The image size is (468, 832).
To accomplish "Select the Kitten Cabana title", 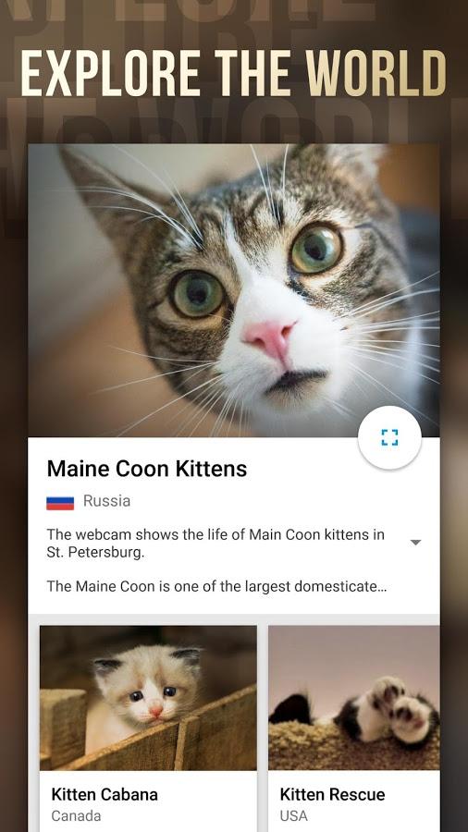I will click(105, 794).
